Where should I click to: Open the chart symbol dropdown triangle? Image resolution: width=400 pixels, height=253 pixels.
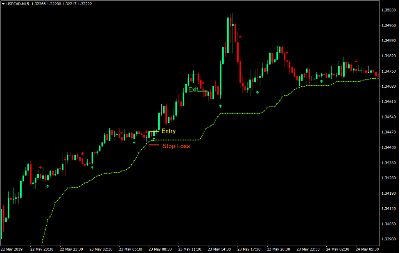3,3
